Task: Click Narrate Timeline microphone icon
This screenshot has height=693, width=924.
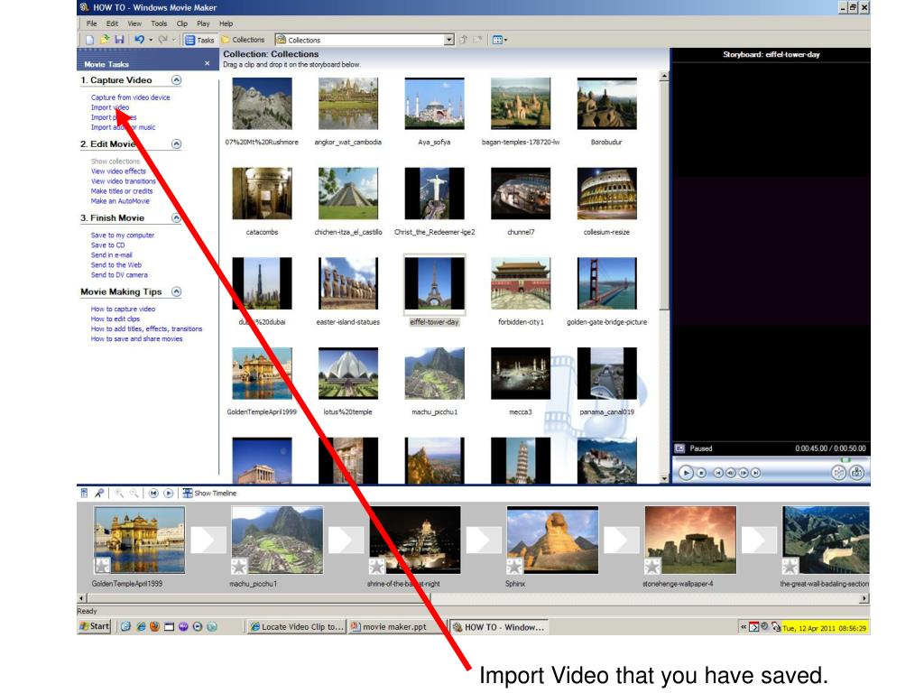Action: point(99,494)
